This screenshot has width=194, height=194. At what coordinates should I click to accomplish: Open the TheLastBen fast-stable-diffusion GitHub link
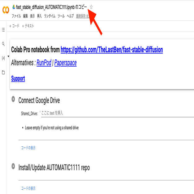tap(112, 50)
